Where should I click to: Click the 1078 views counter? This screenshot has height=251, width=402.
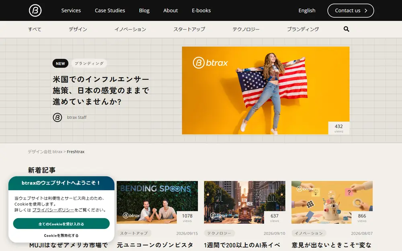coord(187,217)
